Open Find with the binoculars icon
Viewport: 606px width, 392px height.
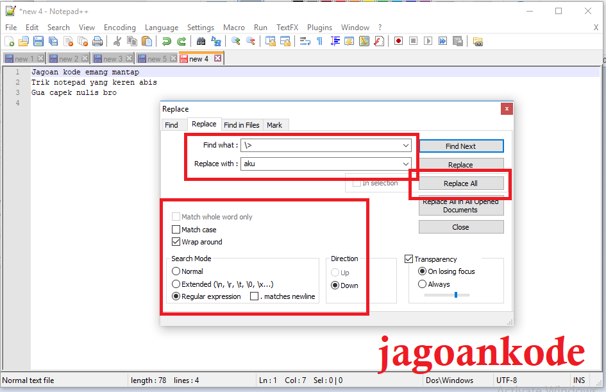[x=201, y=41]
